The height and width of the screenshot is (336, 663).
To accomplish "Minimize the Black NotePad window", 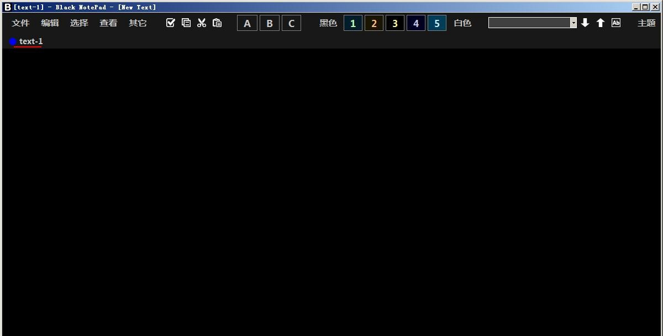I will pos(636,7).
